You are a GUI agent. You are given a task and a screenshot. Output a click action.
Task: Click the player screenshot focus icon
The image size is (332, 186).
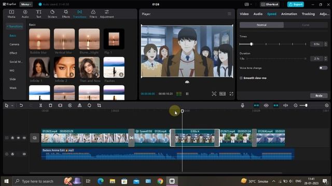pyautogui.click(x=214, y=94)
